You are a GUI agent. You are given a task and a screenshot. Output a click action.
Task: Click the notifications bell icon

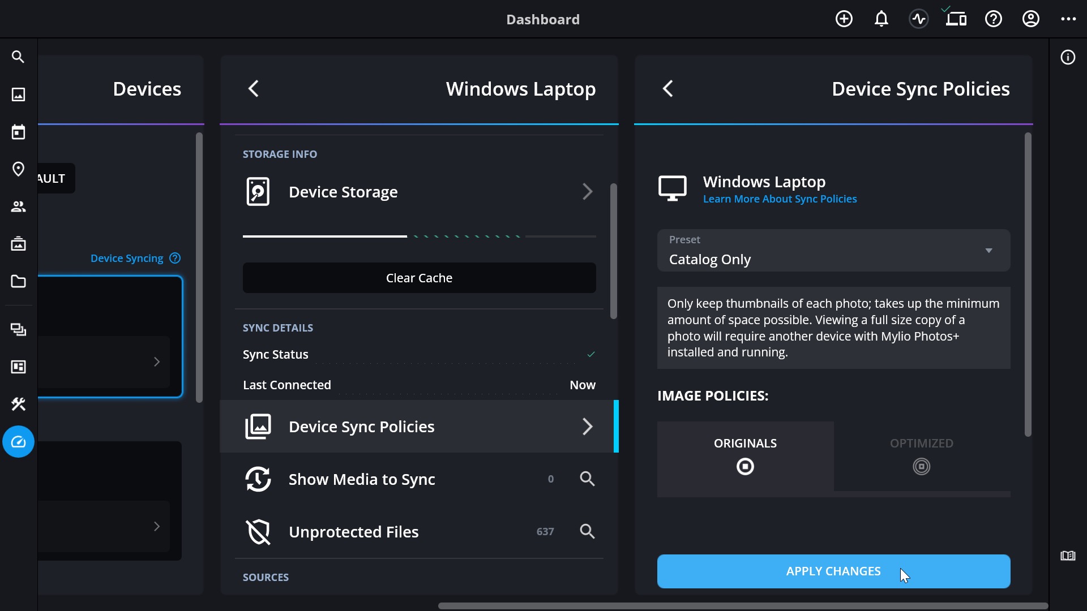881,19
